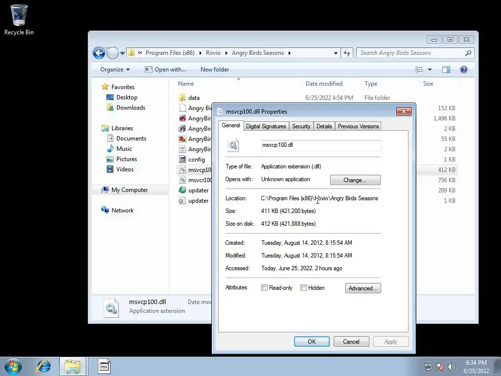Screen dimensions: 501x376
Task: Expand the address bar path dropdown
Action: (x=336, y=53)
